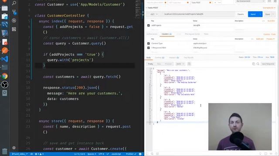The width and height of the screenshot is (279, 156).
Task: Click the git branch name in status bar
Action: click(20, 154)
